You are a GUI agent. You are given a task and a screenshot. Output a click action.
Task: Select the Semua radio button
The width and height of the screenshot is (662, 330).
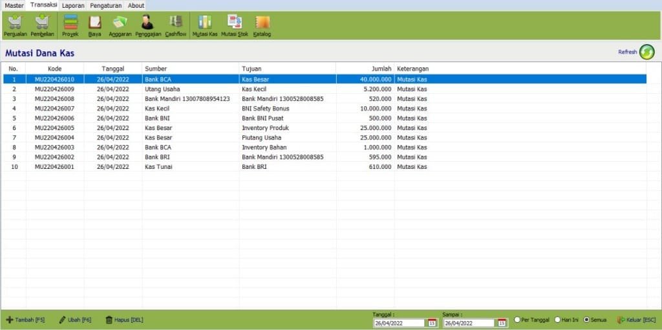586,320
